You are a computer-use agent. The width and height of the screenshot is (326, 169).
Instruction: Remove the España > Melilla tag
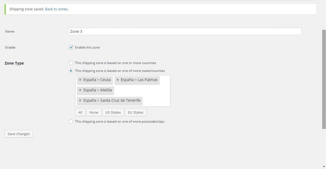pyautogui.click(x=80, y=90)
